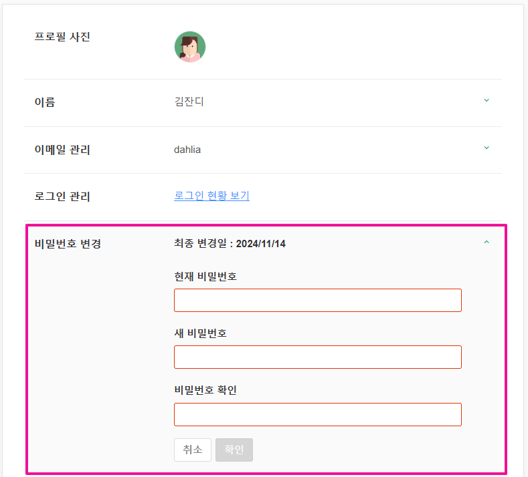This screenshot has height=477, width=528.
Task: Click the email value dahlia
Action: tap(187, 150)
